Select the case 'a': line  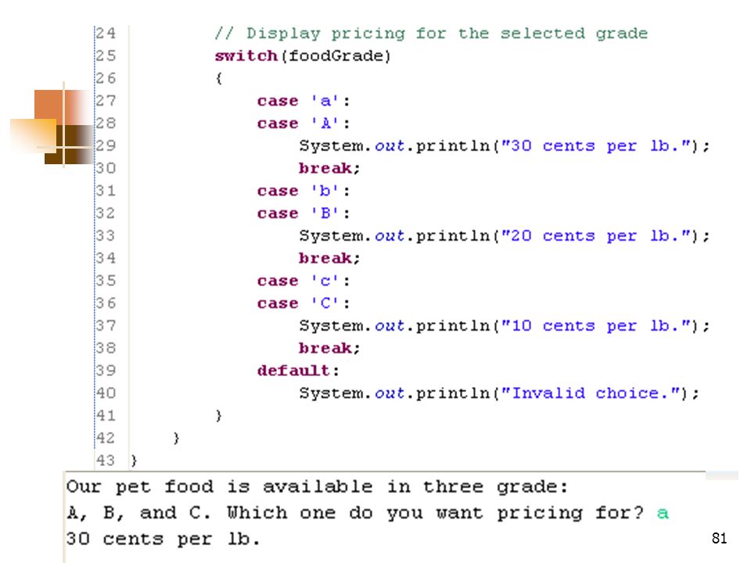[x=304, y=101]
